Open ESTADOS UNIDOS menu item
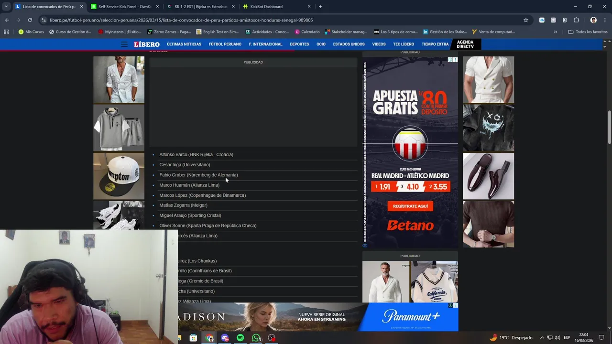612x344 pixels. (349, 44)
